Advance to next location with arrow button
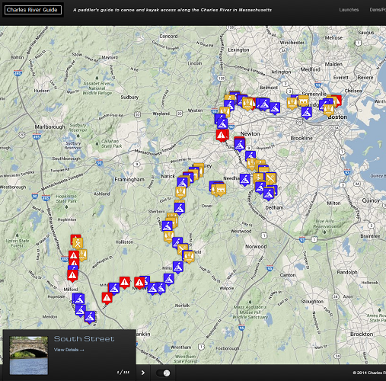Image resolution: width=386 pixels, height=381 pixels. pyautogui.click(x=143, y=373)
